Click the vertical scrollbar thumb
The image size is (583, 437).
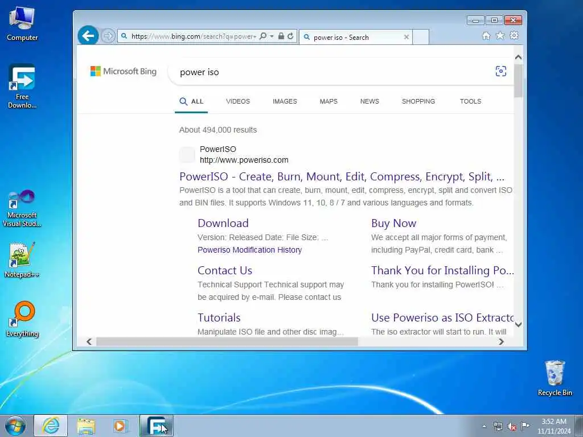point(518,80)
